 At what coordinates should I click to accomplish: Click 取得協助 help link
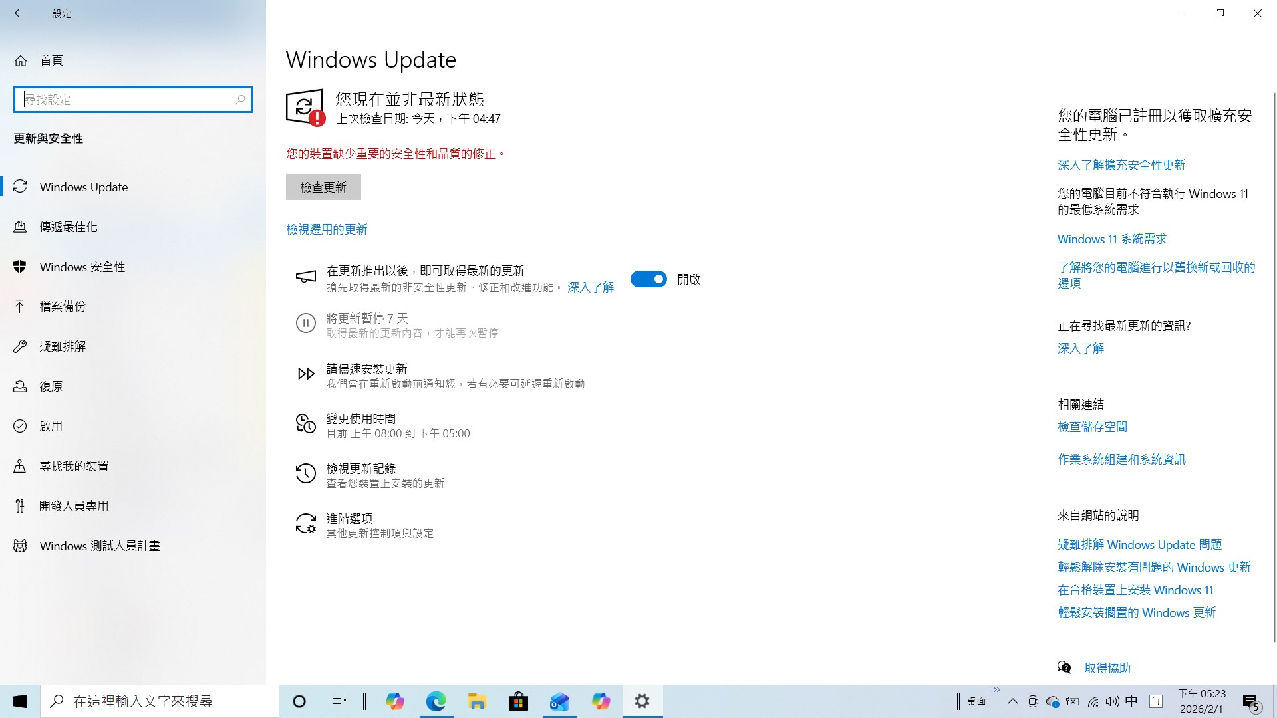[x=1107, y=668]
